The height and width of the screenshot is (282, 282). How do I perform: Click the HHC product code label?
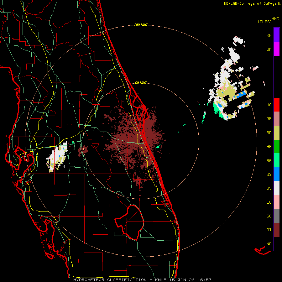(275, 19)
